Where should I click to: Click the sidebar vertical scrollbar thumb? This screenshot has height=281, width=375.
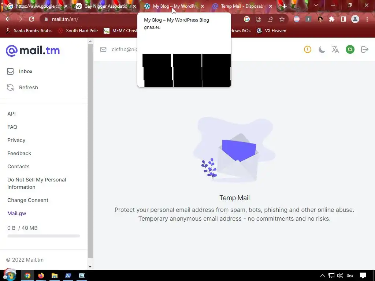point(90,151)
